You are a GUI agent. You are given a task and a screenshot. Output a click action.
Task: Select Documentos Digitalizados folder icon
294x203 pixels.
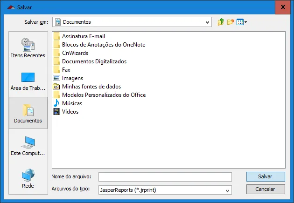pos(56,61)
